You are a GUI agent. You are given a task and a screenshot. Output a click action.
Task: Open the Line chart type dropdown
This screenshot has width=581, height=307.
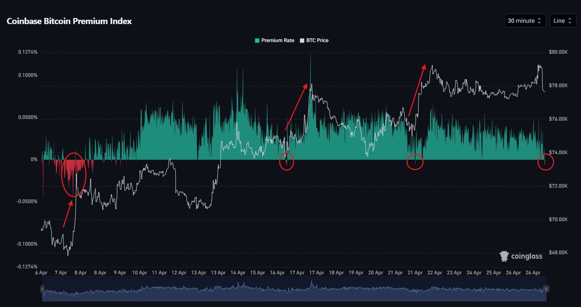[x=563, y=21]
